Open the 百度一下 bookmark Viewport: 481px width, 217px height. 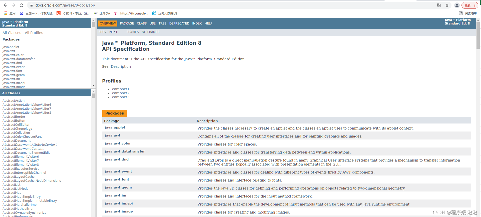pos(36,13)
